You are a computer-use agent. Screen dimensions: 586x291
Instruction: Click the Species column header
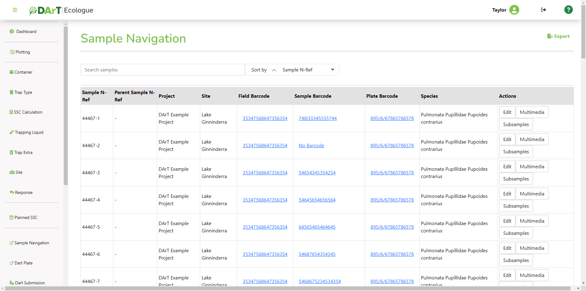[429, 96]
